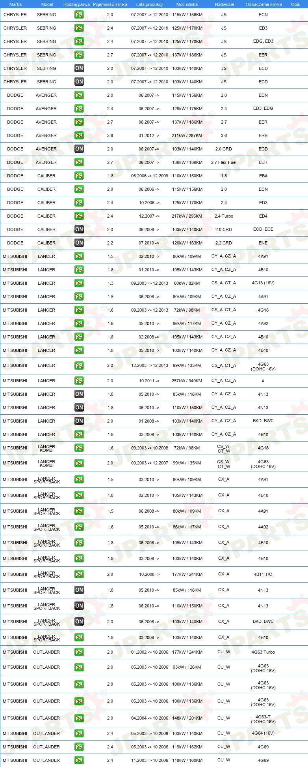The width and height of the screenshot is (308, 767).
Task: Select the EBA engine code cell
Action: [x=263, y=176]
